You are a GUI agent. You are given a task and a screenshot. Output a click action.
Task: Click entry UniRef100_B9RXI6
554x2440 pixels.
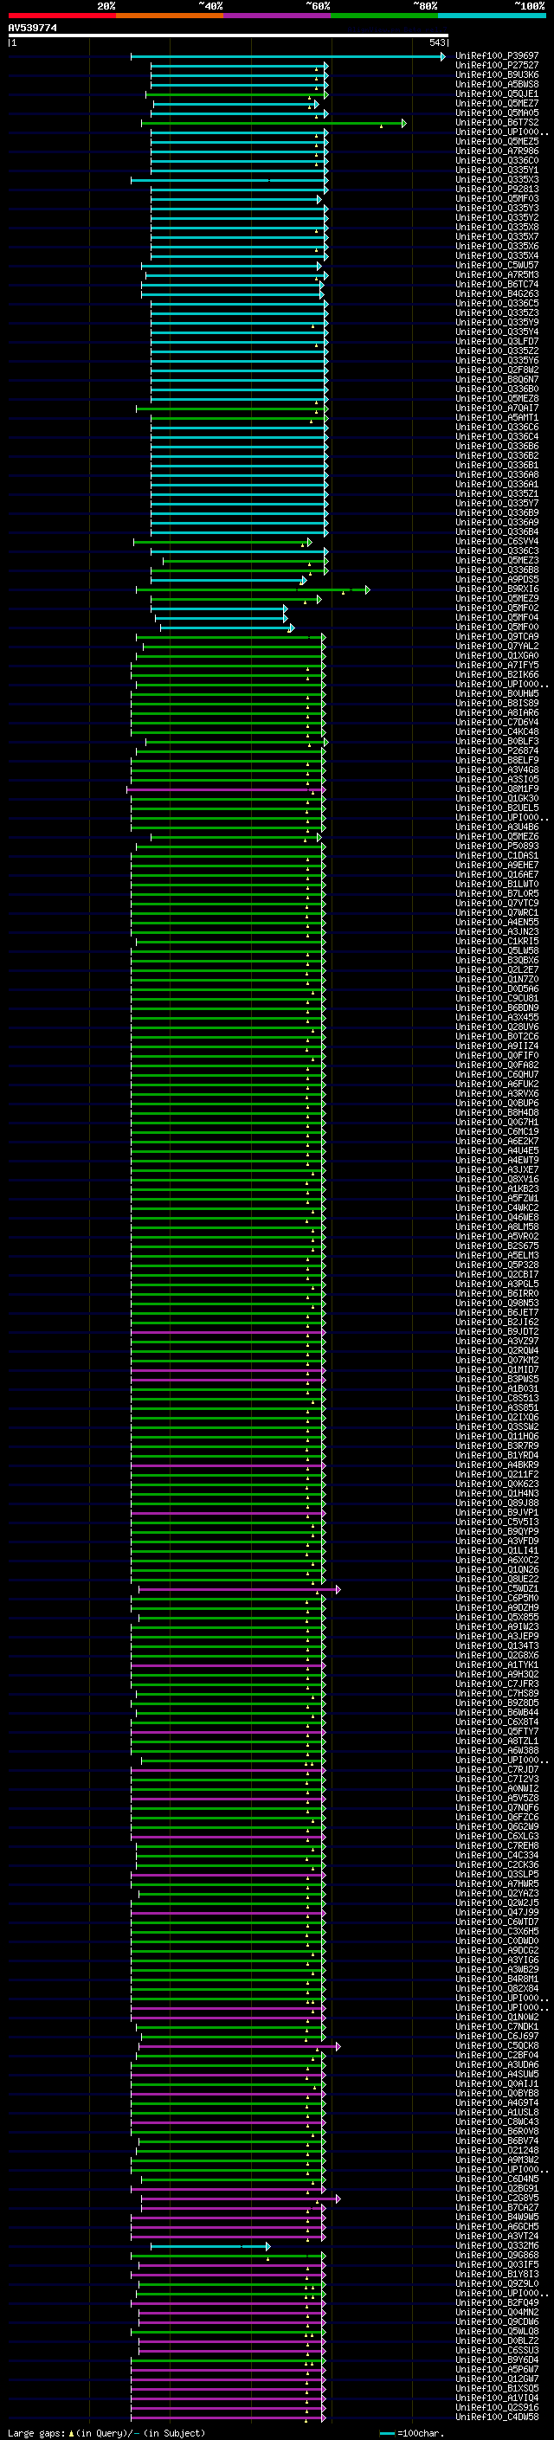click(x=497, y=589)
